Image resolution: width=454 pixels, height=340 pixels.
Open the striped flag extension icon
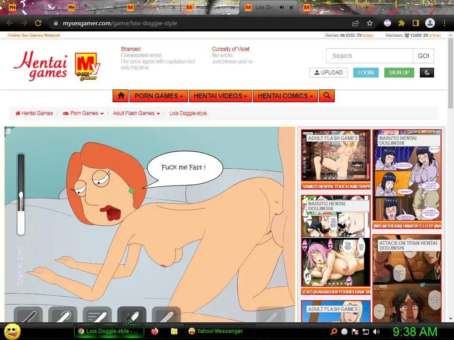(387, 23)
